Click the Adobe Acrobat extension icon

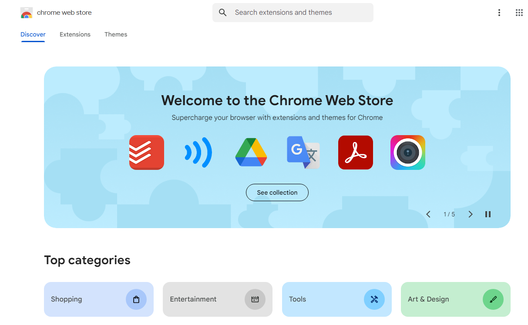pyautogui.click(x=356, y=153)
